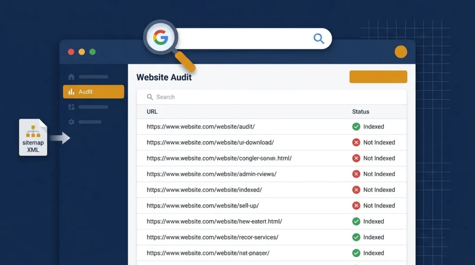
Task: Click the red X icon in the uı-download row
Action: pyautogui.click(x=356, y=143)
